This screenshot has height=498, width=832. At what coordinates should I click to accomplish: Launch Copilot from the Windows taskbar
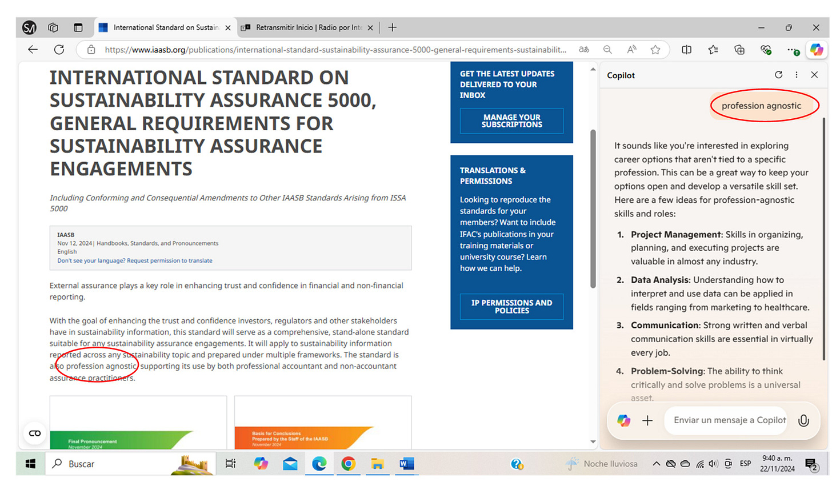click(261, 464)
